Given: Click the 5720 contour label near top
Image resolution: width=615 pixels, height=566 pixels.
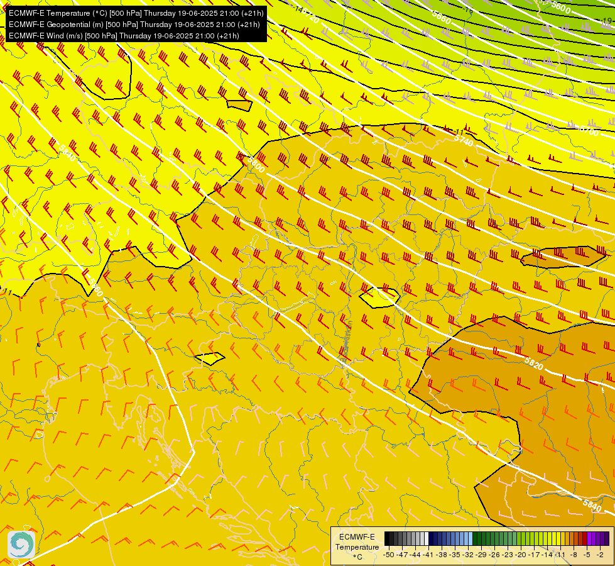Looking at the screenshot, I should [x=311, y=16].
